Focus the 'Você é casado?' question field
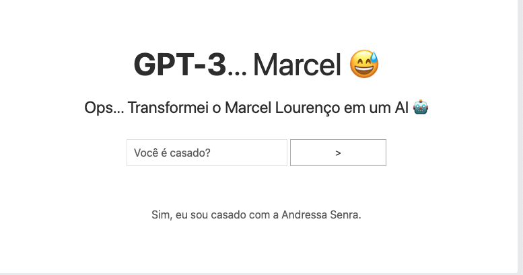Viewport: 523px width, 275px height. click(x=207, y=153)
